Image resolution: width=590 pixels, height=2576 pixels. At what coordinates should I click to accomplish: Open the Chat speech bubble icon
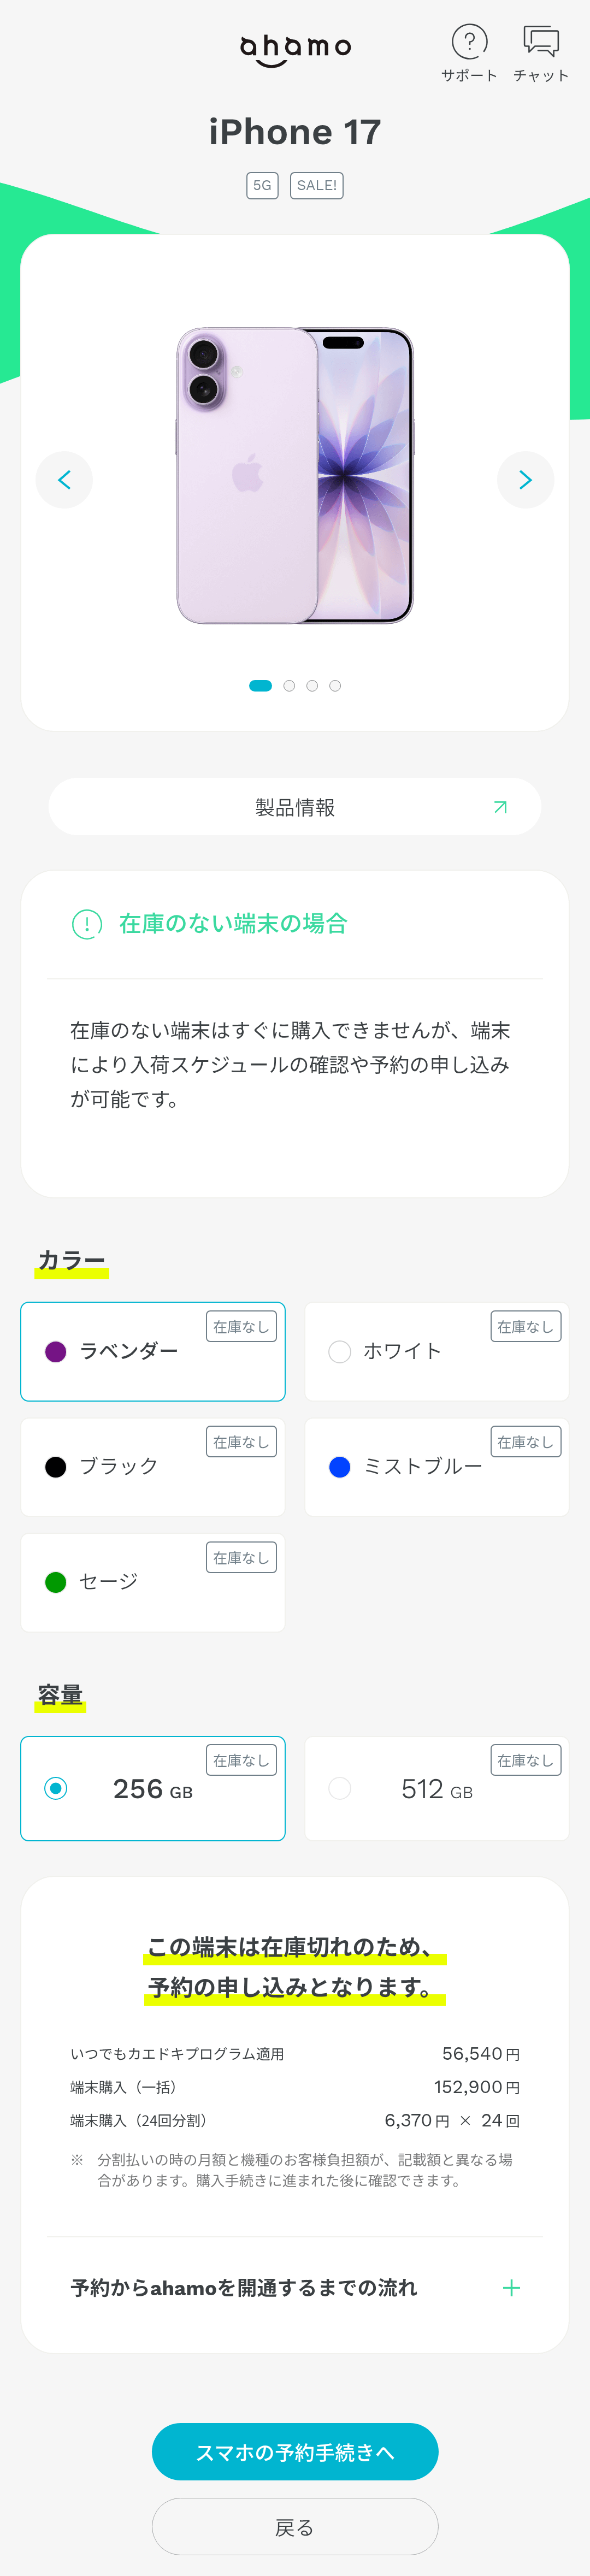point(541,42)
